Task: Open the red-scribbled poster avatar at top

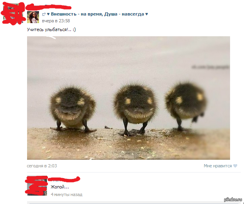Action: [13, 14]
